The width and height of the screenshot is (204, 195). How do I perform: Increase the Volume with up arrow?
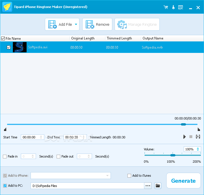[x=198, y=148]
